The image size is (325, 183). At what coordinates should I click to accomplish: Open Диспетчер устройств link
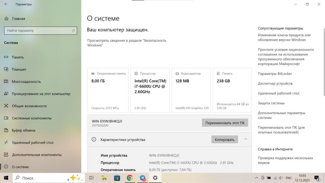(275, 84)
